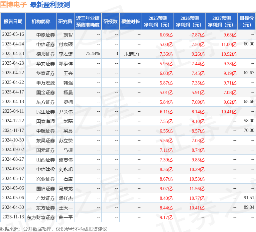Screen dimensions: 256x232
Task: Click the 国博电子 stock name title
Action: 14,5
